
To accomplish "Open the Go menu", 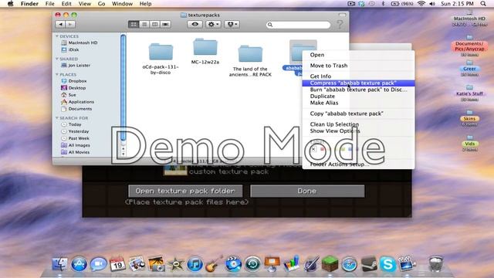I will coord(101,4).
